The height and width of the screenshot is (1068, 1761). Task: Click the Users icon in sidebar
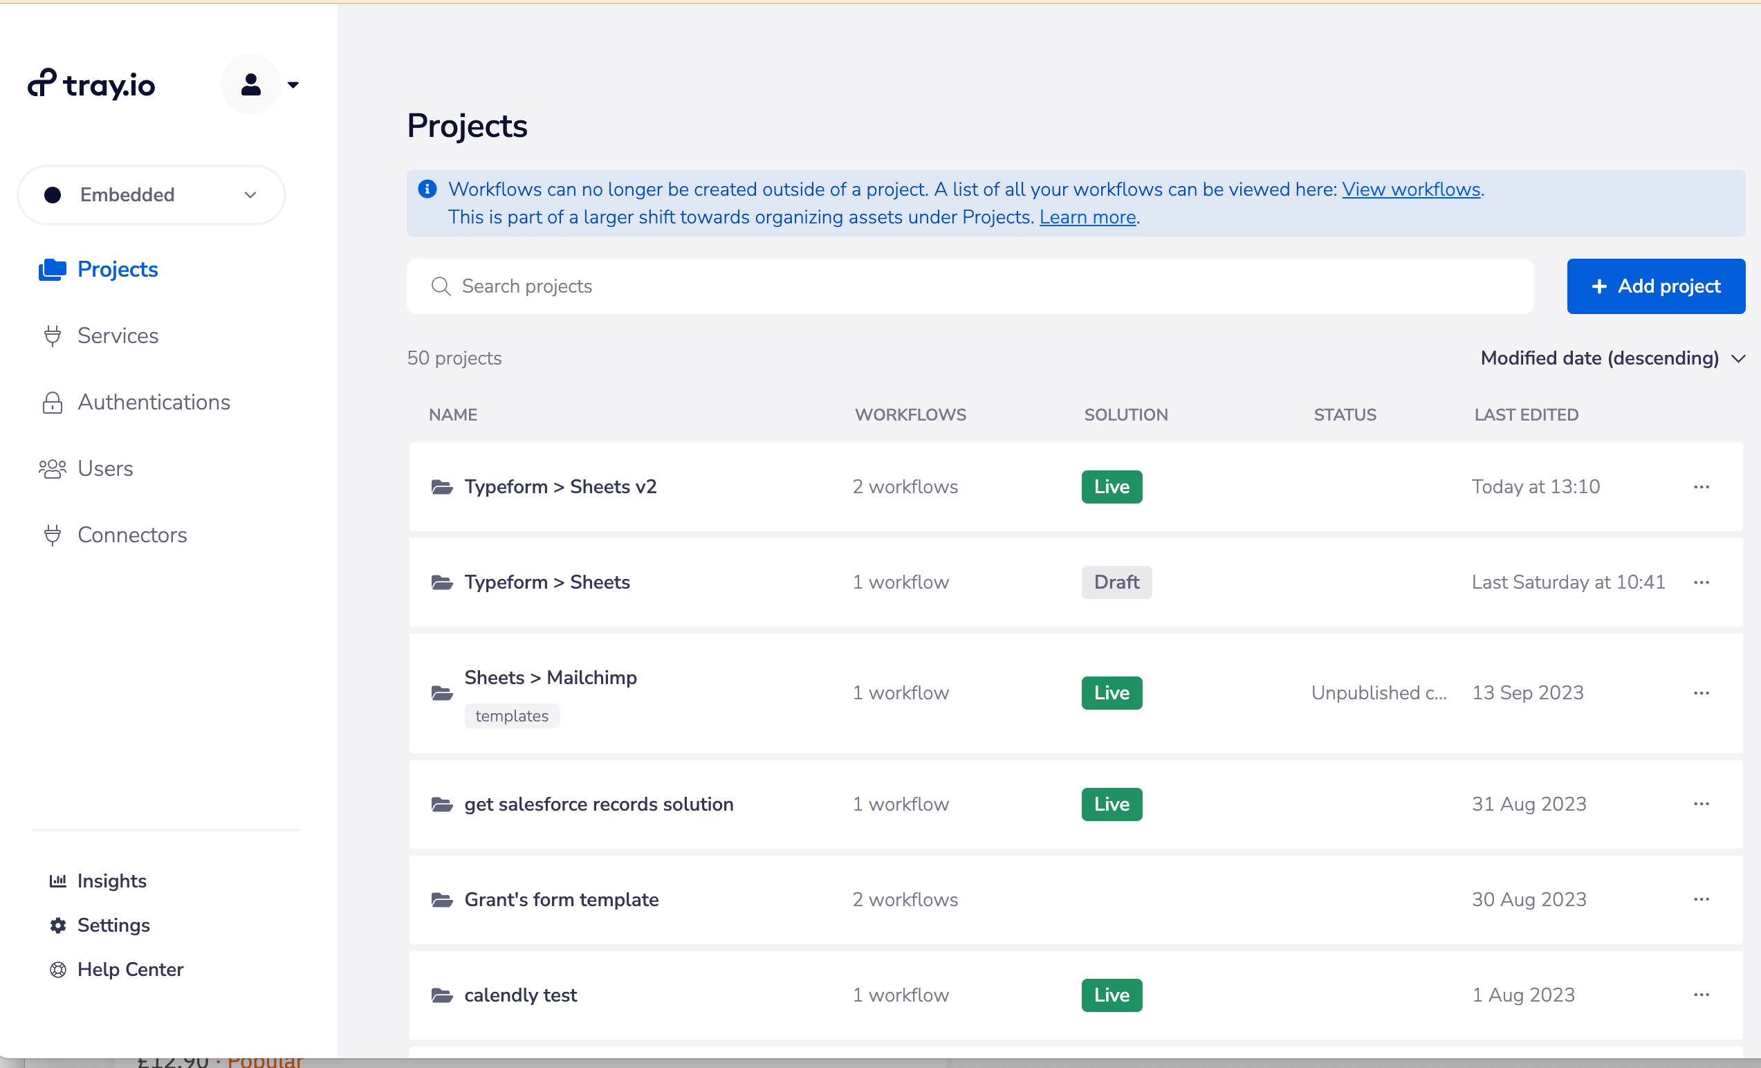52,468
